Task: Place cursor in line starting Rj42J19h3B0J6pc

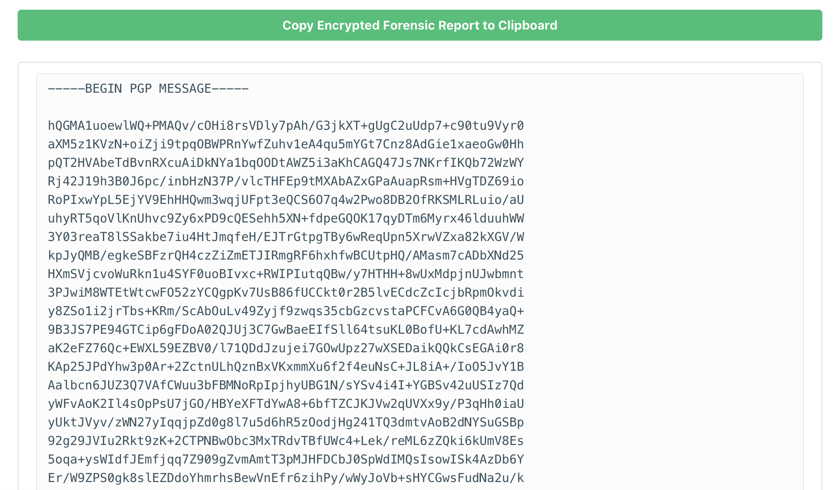Action: tap(285, 181)
